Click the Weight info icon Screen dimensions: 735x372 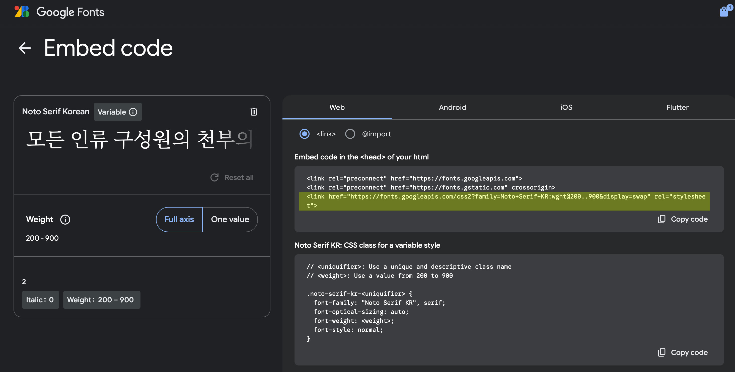65,220
